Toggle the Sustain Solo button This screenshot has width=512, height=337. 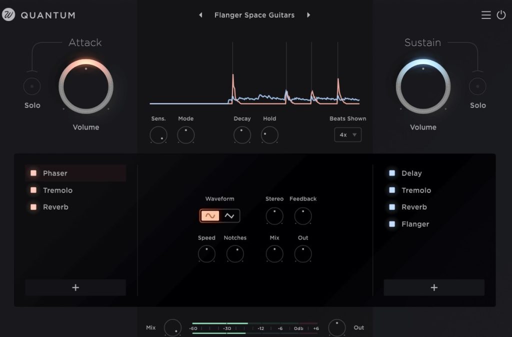[x=477, y=86]
